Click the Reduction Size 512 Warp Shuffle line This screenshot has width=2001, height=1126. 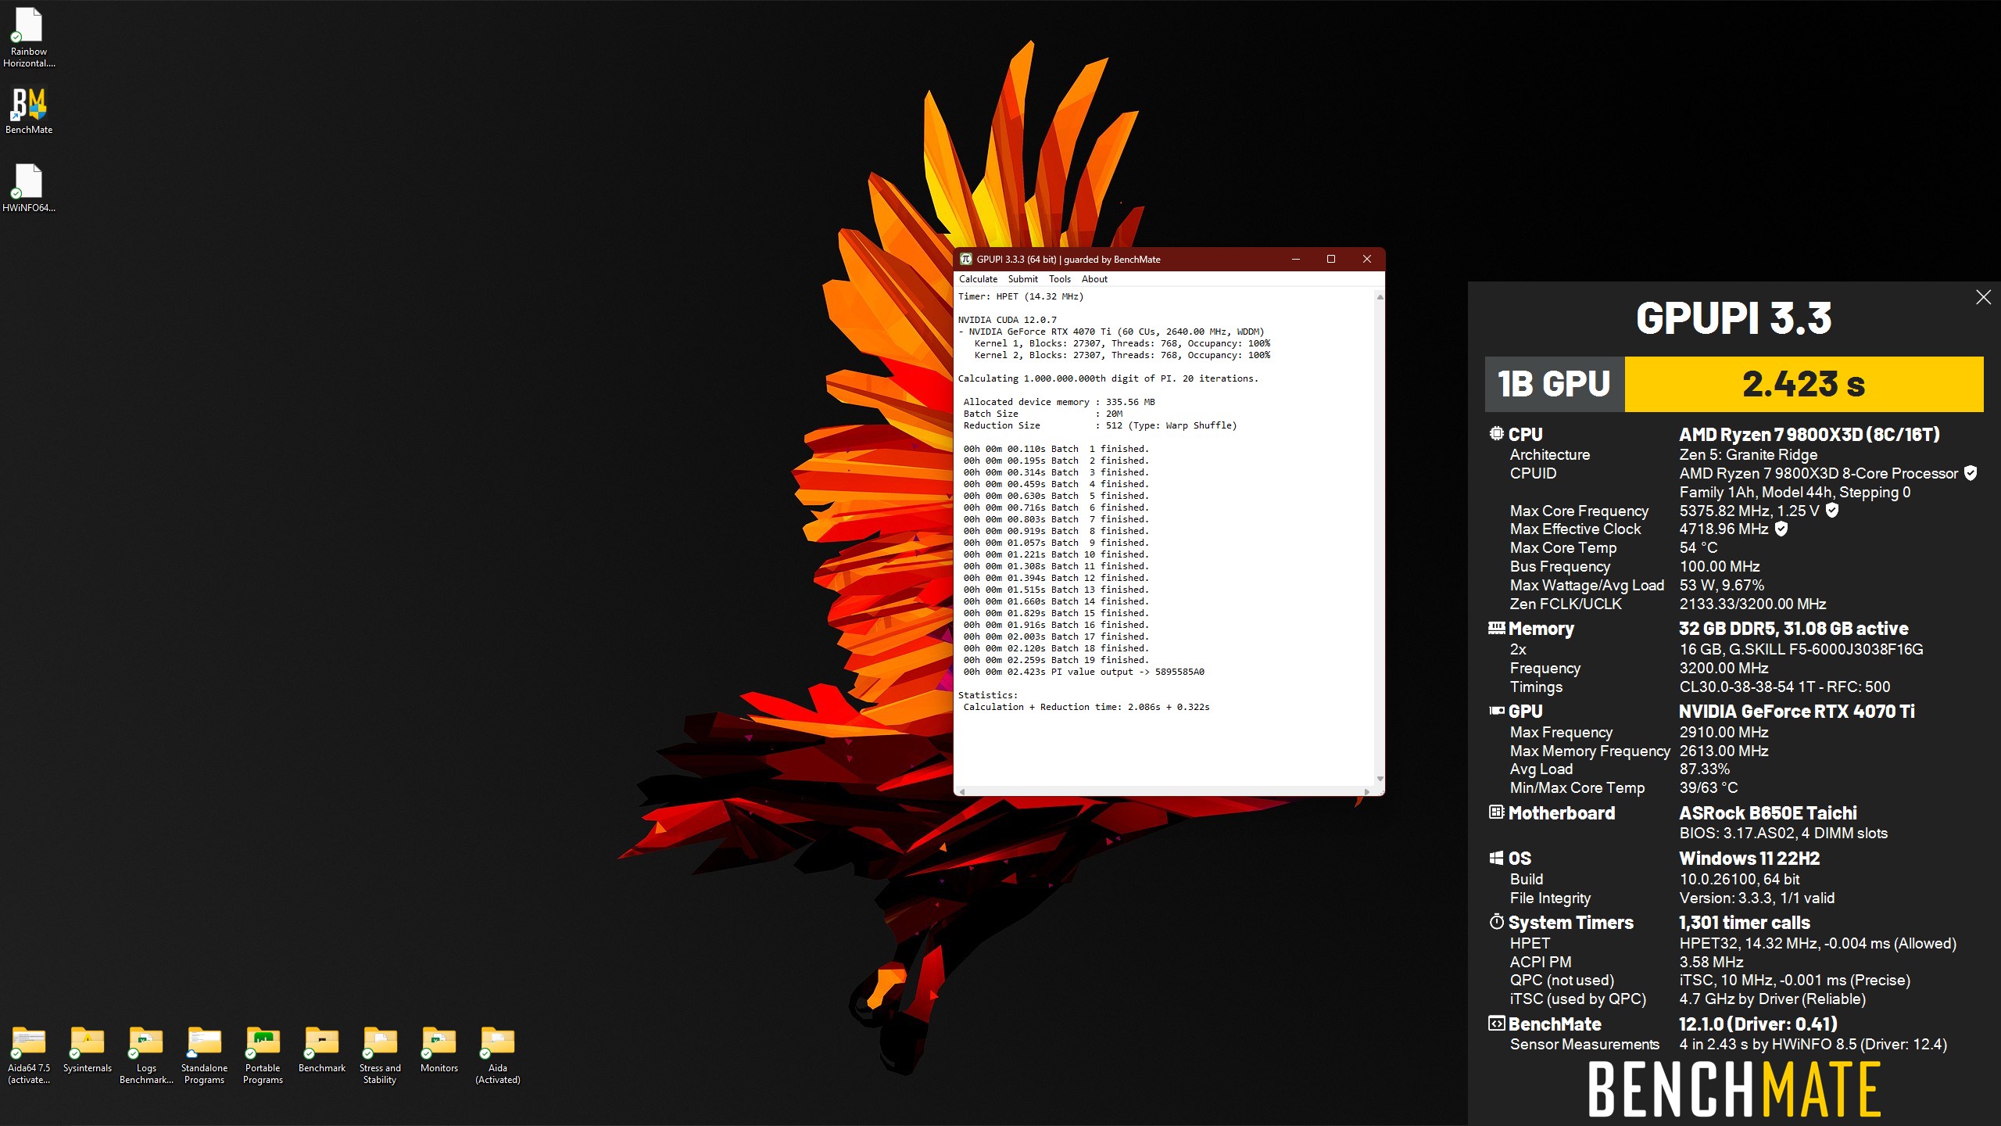(x=1100, y=425)
